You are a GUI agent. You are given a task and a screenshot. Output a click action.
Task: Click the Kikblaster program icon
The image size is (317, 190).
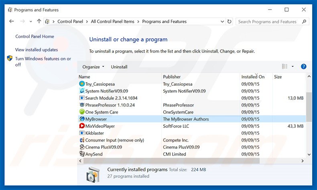82,133
